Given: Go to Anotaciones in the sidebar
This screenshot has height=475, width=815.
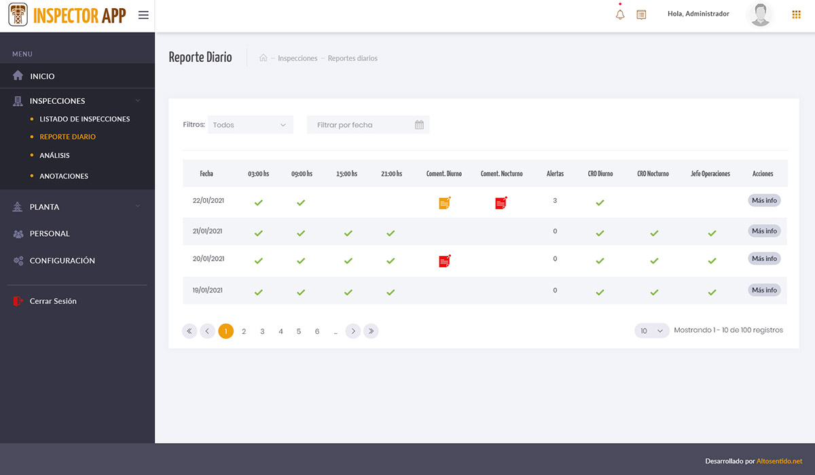Looking at the screenshot, I should tap(64, 176).
